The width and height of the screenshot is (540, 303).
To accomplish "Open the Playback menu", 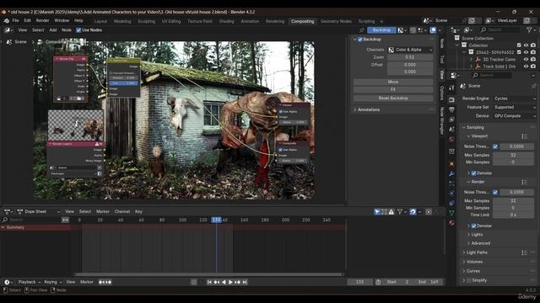I will pyautogui.click(x=29, y=282).
